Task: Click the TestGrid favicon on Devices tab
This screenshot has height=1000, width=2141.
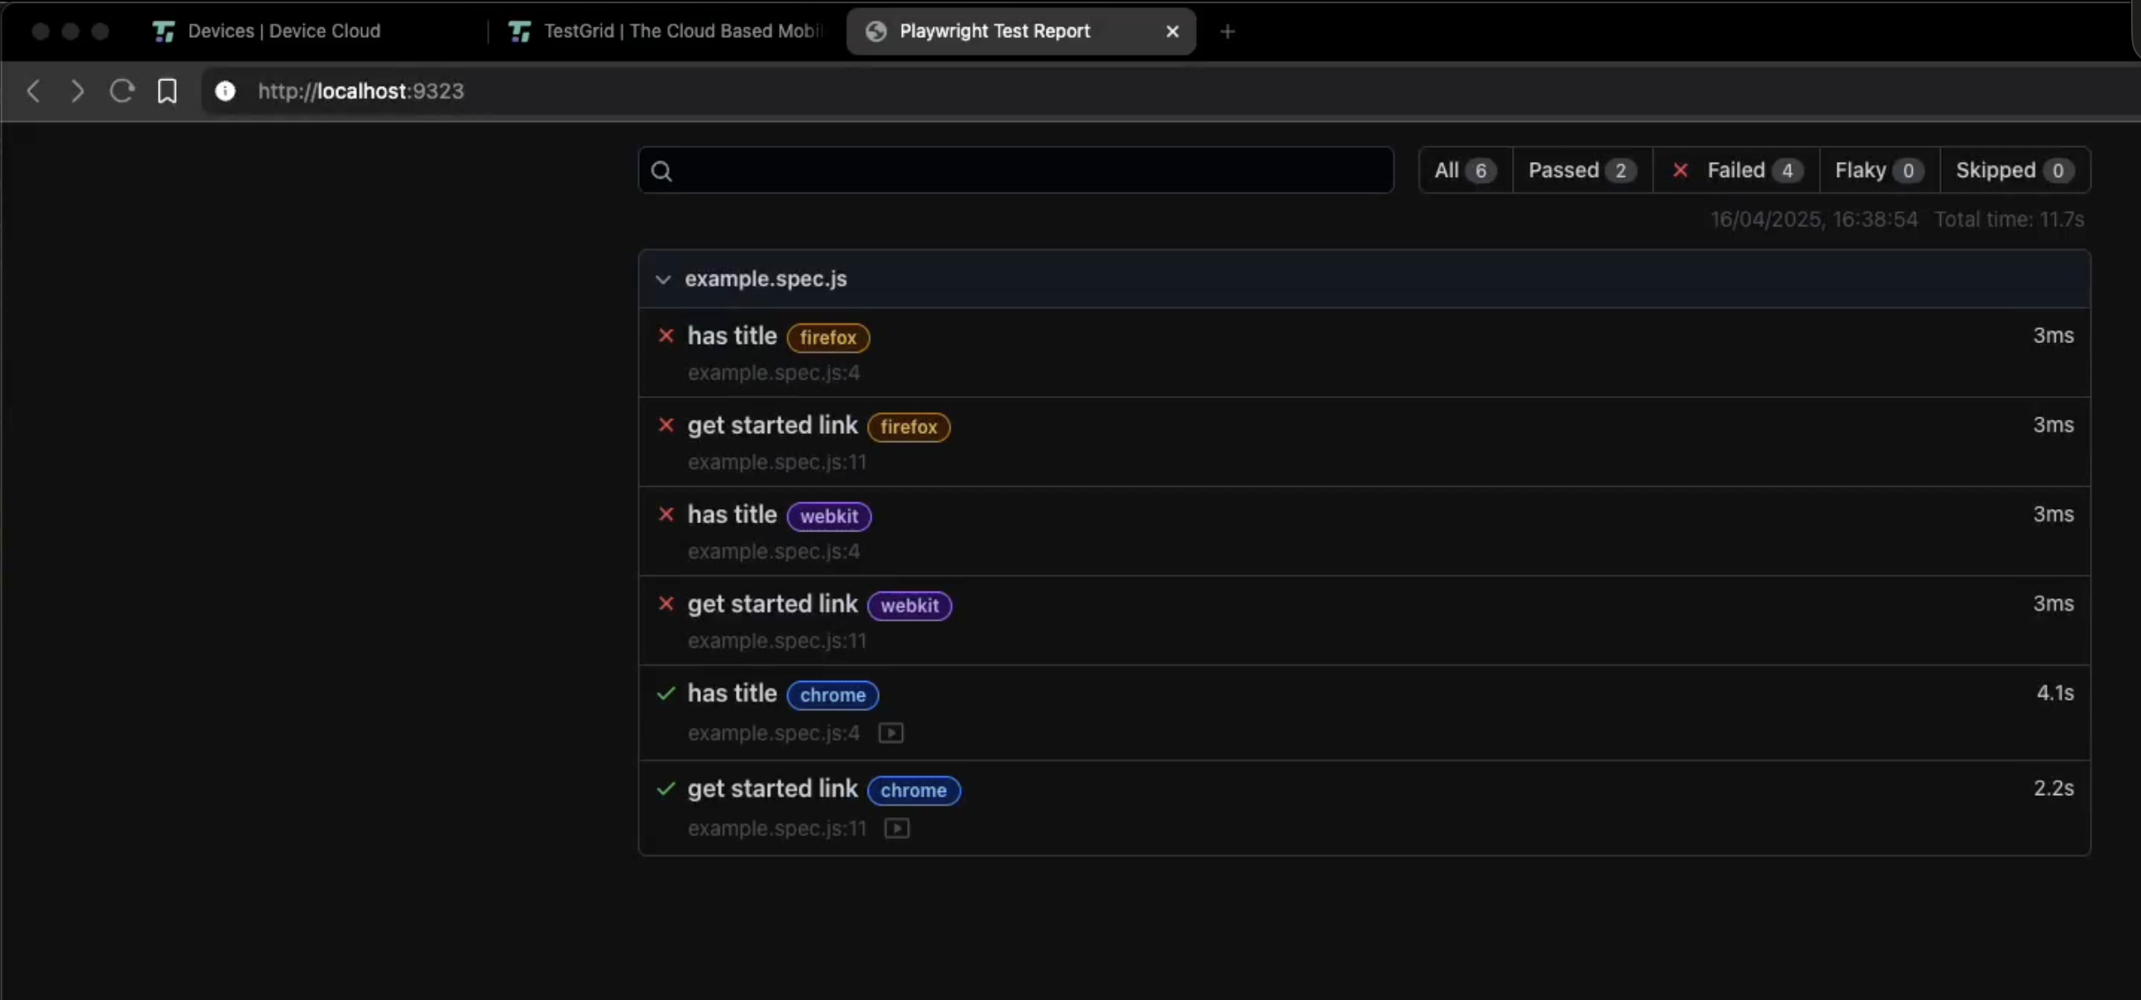Action: [164, 31]
